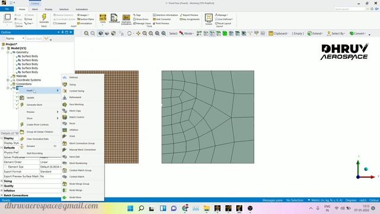Click the Pinch icon in Insert submenu
The image size is (380, 214).
coord(65,124)
